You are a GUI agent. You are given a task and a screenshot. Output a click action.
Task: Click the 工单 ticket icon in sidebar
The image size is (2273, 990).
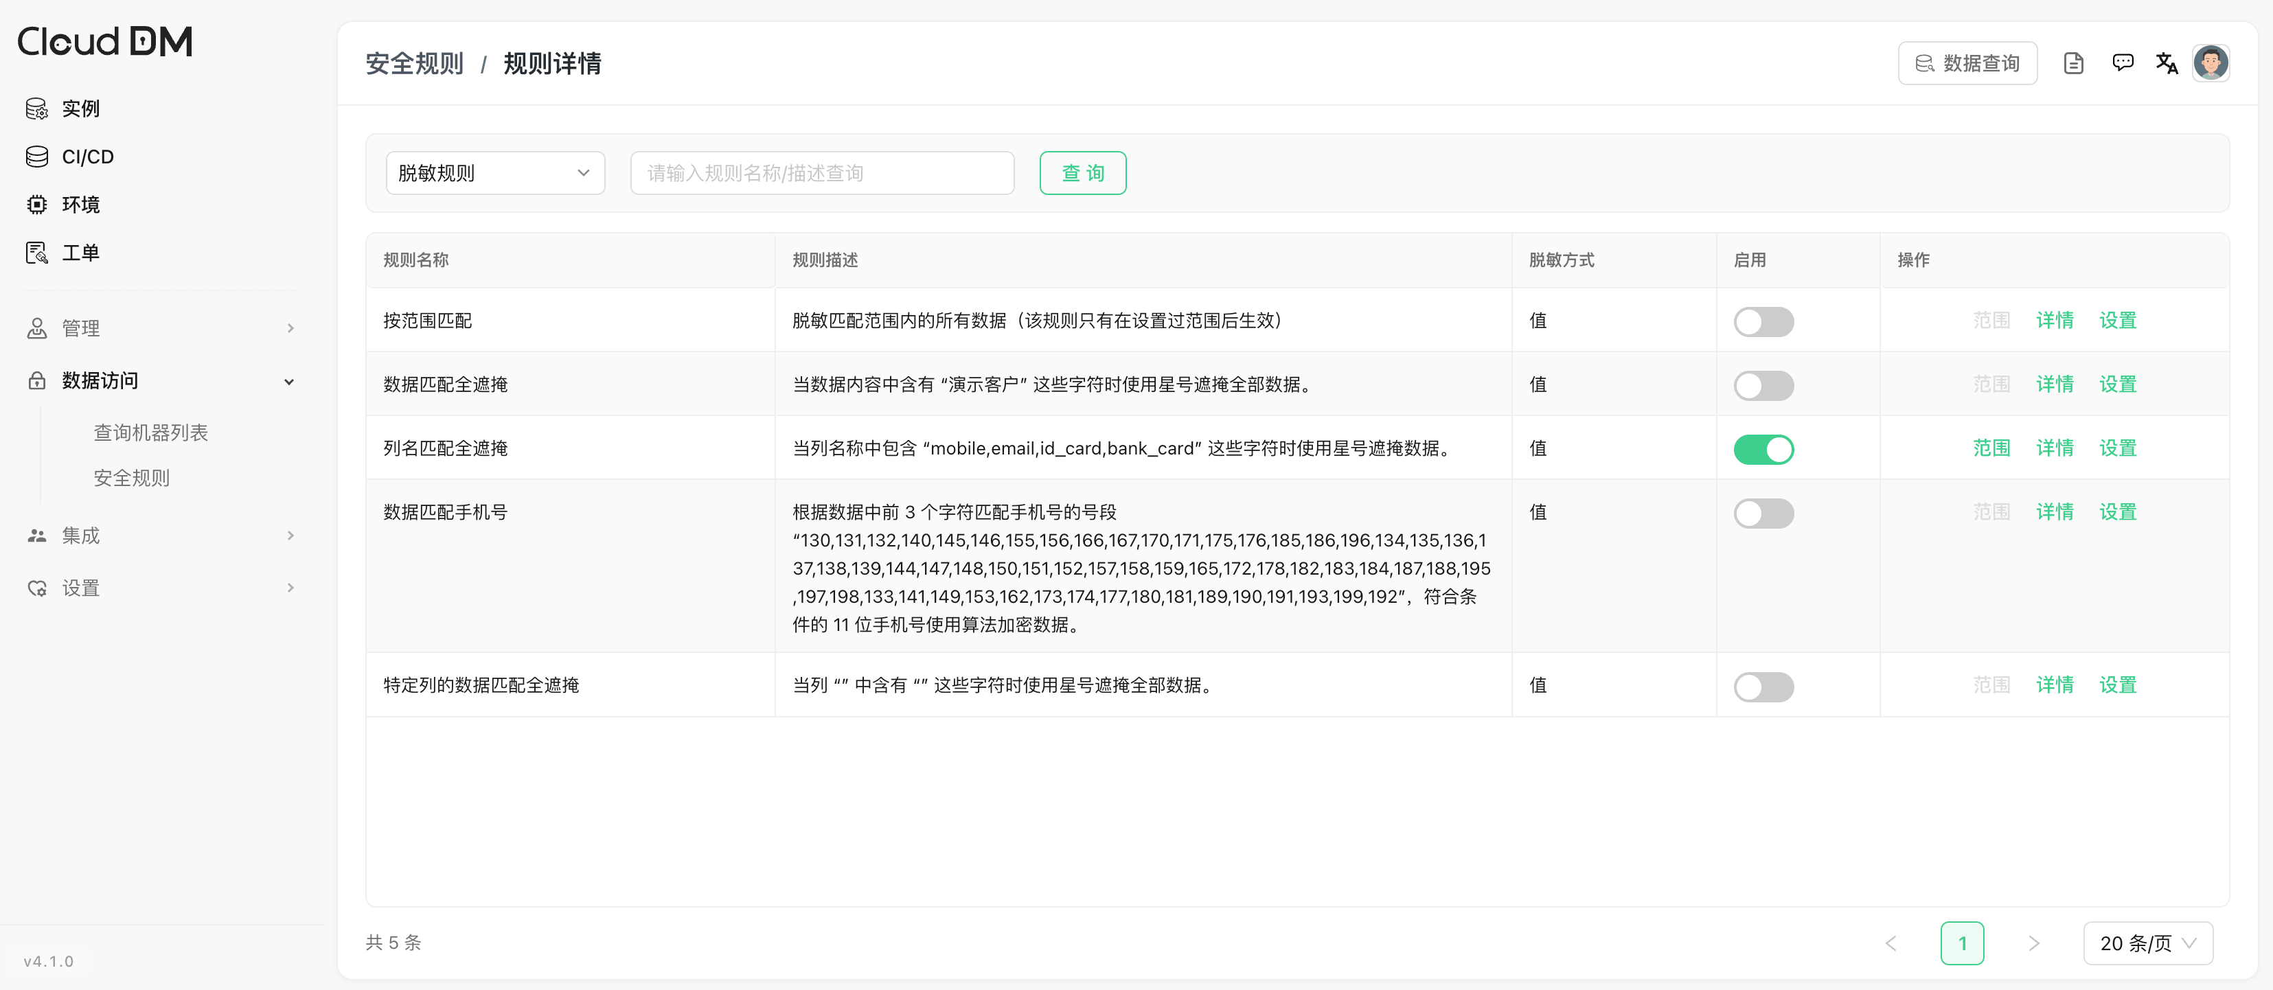click(x=36, y=253)
